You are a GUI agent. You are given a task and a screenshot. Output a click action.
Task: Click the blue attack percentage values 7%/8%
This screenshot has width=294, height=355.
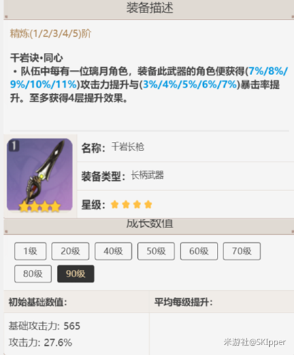tap(269, 71)
